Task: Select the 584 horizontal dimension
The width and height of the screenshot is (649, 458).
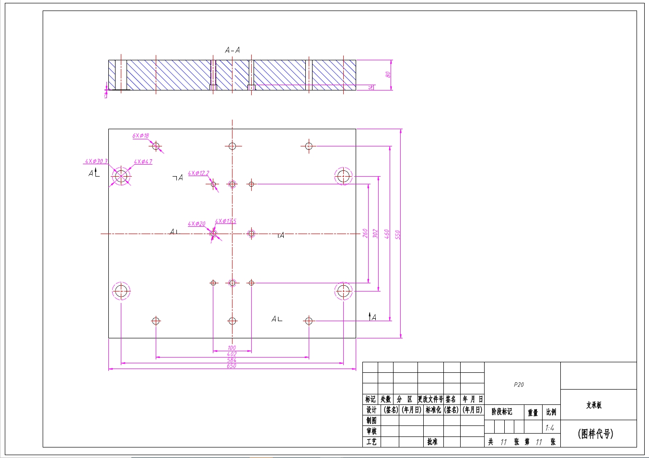Action: [232, 360]
